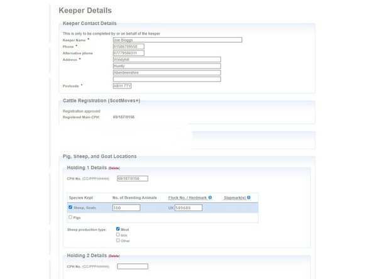Click the Pig, Sheep, and Goat Locations heading
Viewport: 372px width, 279px height.
[x=100, y=156]
